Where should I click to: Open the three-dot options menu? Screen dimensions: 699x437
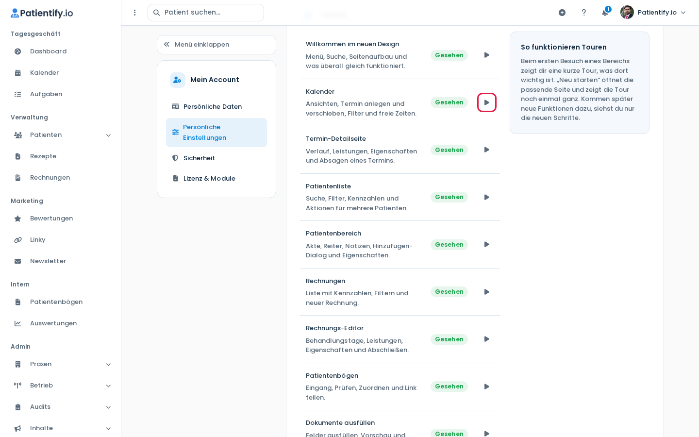point(135,13)
